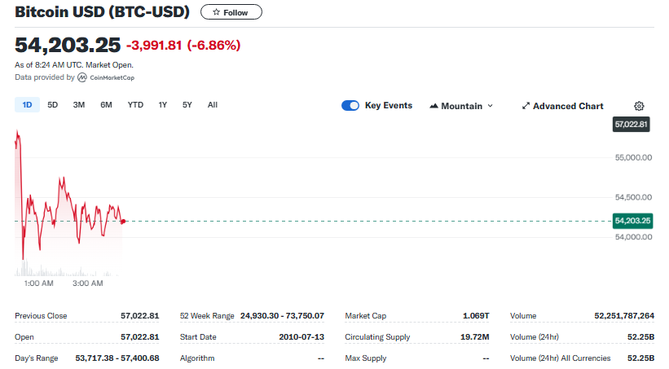Click the 57,022.81 previous close chart label
This screenshot has width=669, height=369.
click(x=631, y=124)
